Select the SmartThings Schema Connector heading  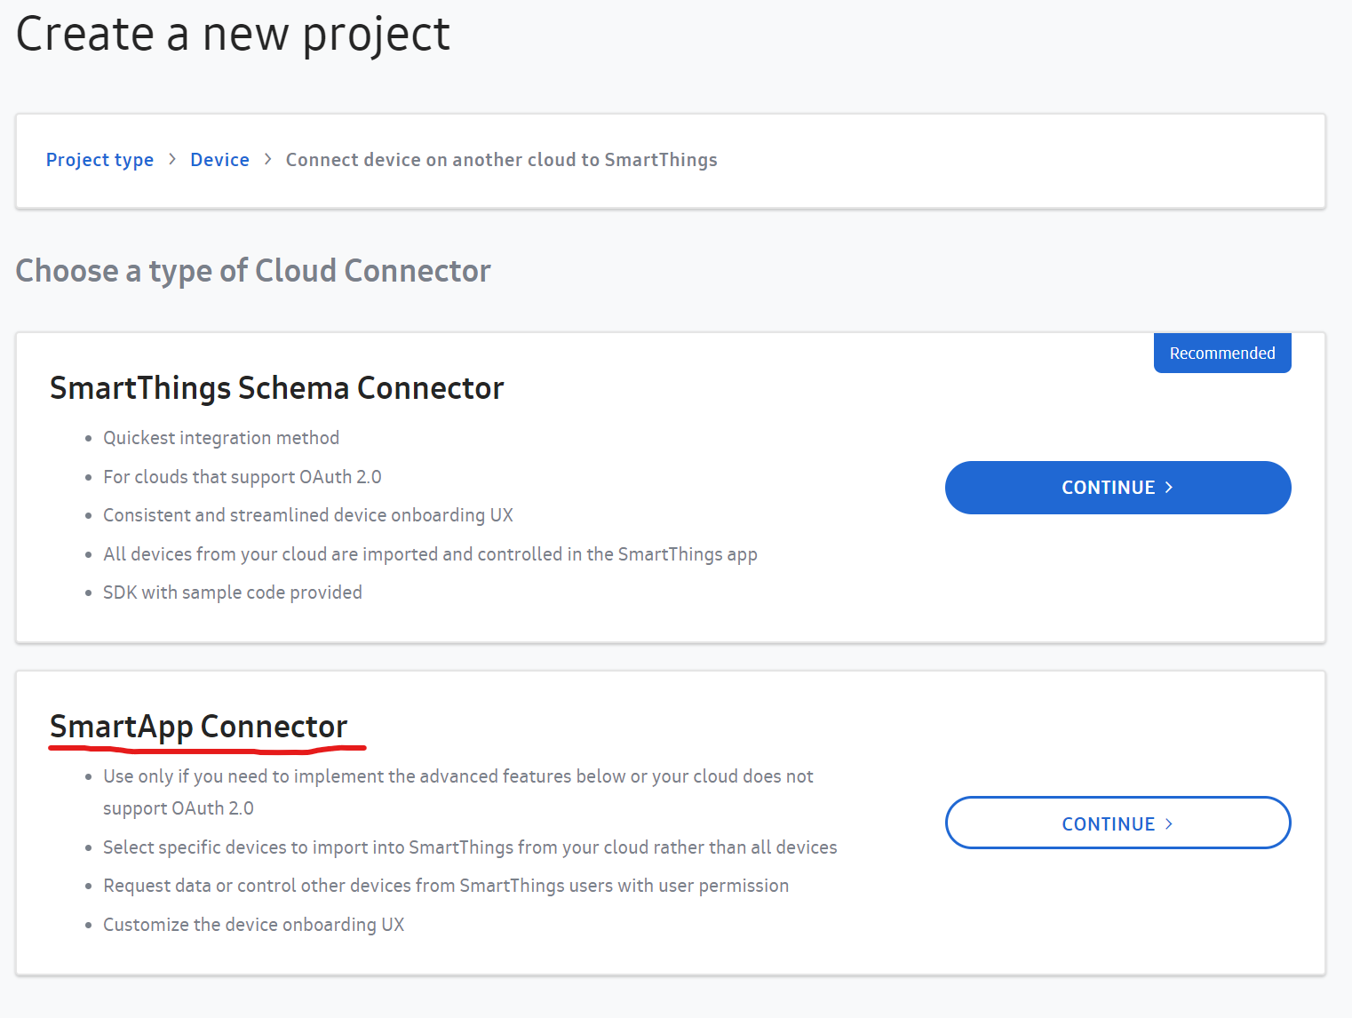pos(276,388)
